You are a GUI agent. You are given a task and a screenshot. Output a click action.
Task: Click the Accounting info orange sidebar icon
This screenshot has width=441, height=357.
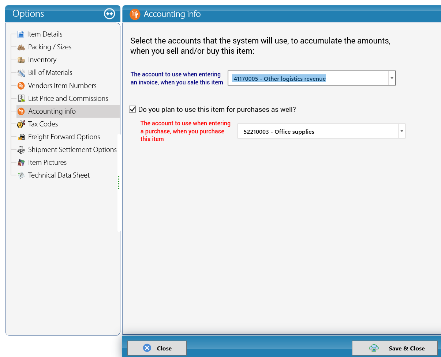pyautogui.click(x=21, y=111)
